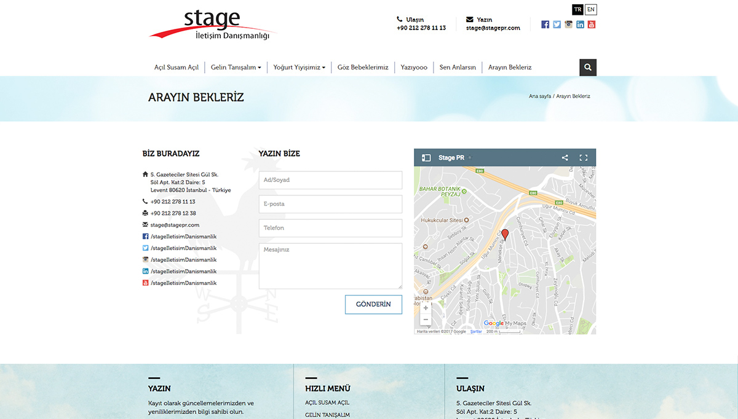Image resolution: width=738 pixels, height=419 pixels.
Task: Zoom in on the map
Action: point(426,308)
